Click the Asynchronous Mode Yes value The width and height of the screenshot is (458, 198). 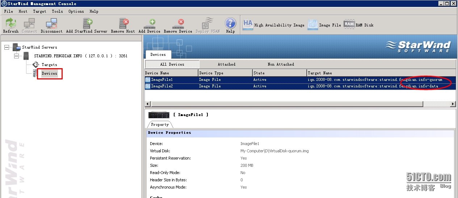[x=244, y=187]
